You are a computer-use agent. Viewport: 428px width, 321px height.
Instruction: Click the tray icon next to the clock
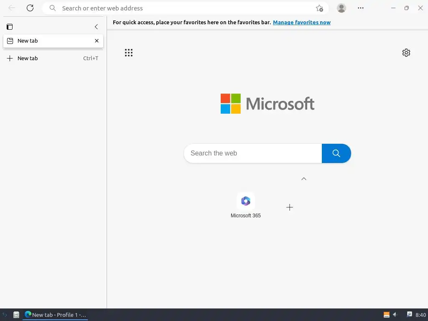click(x=409, y=314)
